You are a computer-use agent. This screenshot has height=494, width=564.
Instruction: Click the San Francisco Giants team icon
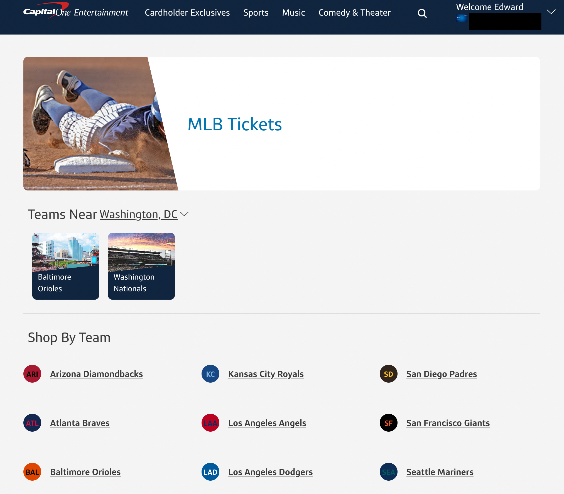coord(388,423)
